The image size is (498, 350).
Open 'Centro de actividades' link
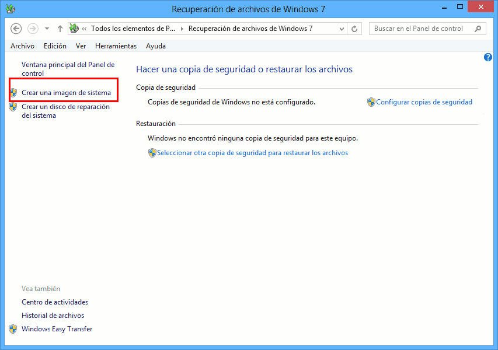click(55, 302)
